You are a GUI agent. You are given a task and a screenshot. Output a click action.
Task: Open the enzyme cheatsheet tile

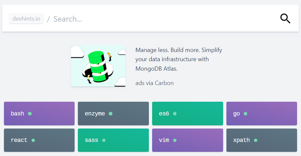113,113
